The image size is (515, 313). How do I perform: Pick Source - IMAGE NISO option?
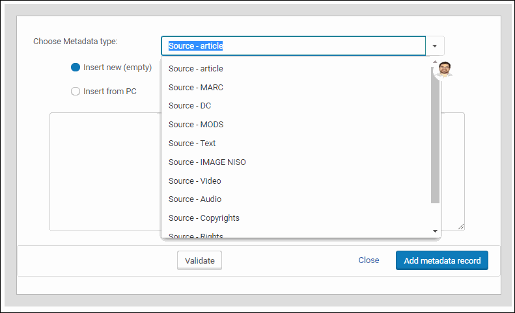(207, 162)
